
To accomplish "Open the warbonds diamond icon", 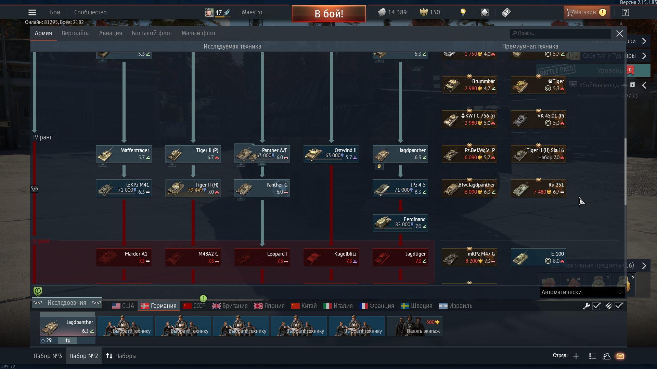I will pos(485,12).
